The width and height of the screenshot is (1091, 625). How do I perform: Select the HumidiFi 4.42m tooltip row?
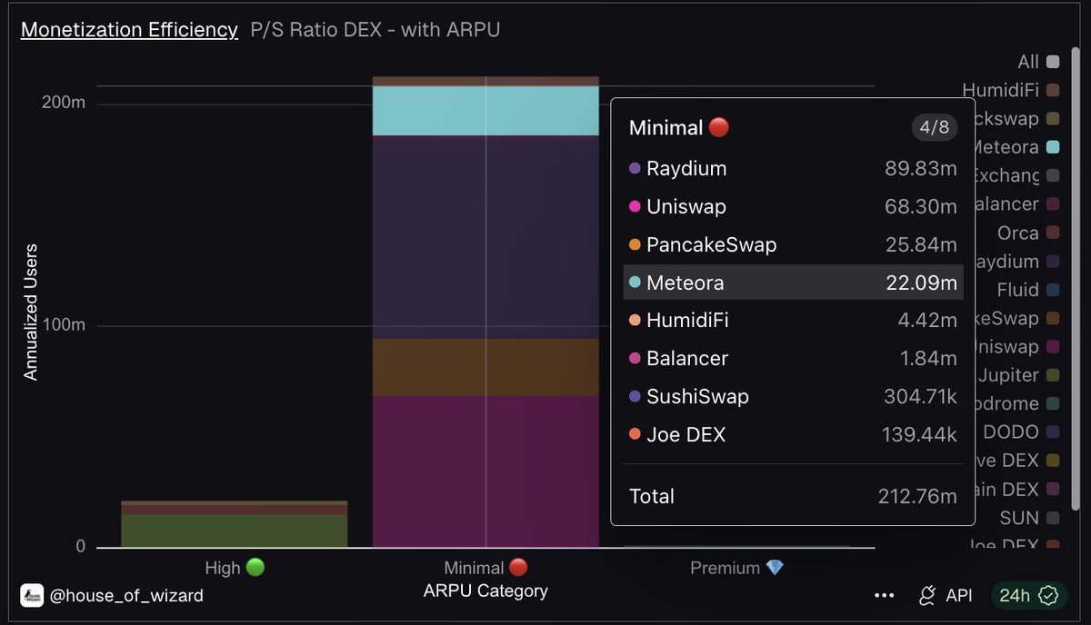793,321
